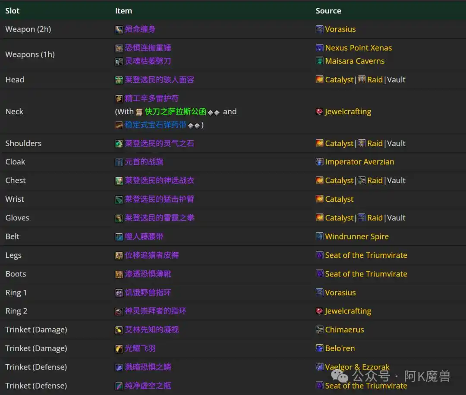Click the item icon beside 元首的战旗
The width and height of the screenshot is (466, 395).
pyautogui.click(x=119, y=162)
